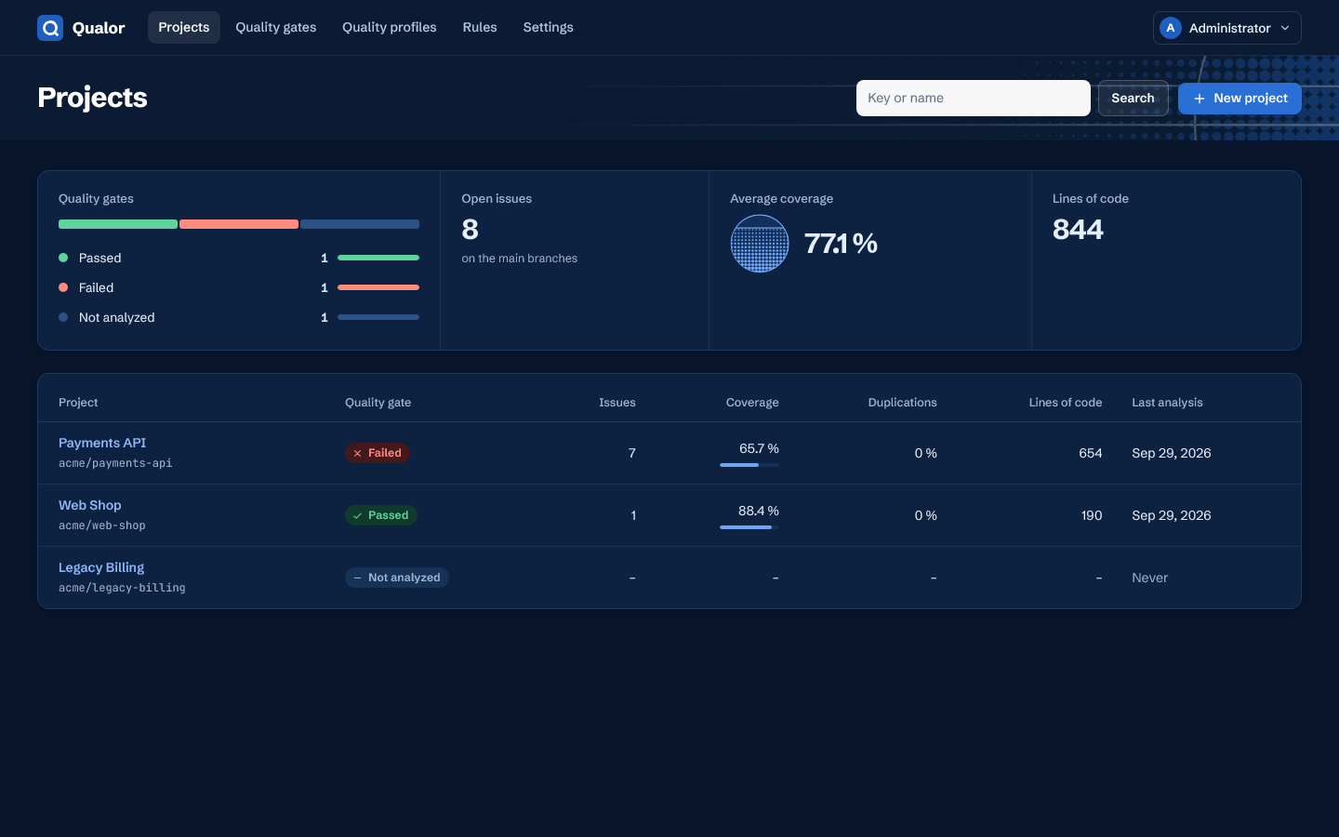
Task: Click the coverage circle chart icon
Action: pyautogui.click(x=760, y=244)
